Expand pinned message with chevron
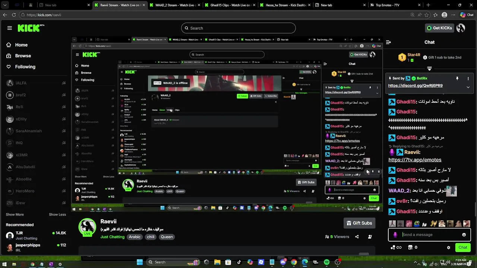477x268 pixels. point(468,87)
